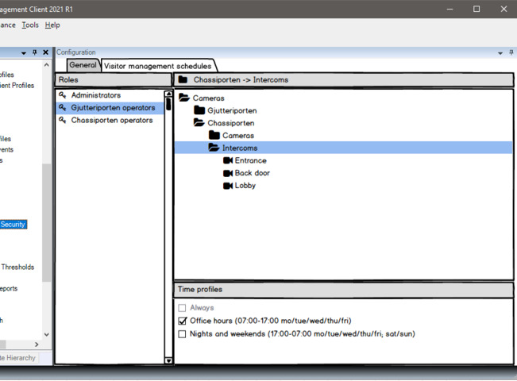Collapse the root Cameras folder
Image resolution: width=517 pixels, height=381 pixels.
tap(184, 98)
